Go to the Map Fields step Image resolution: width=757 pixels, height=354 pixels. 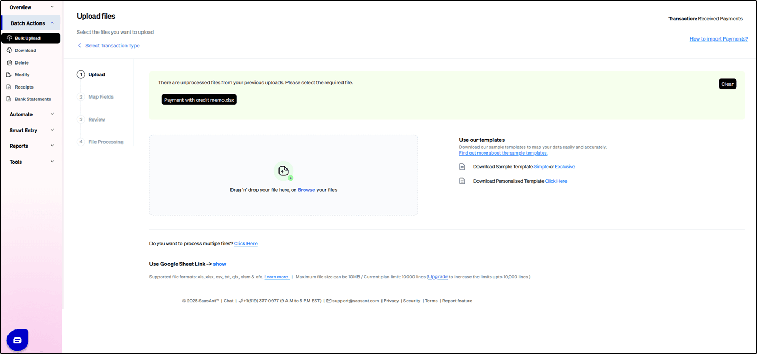[100, 97]
